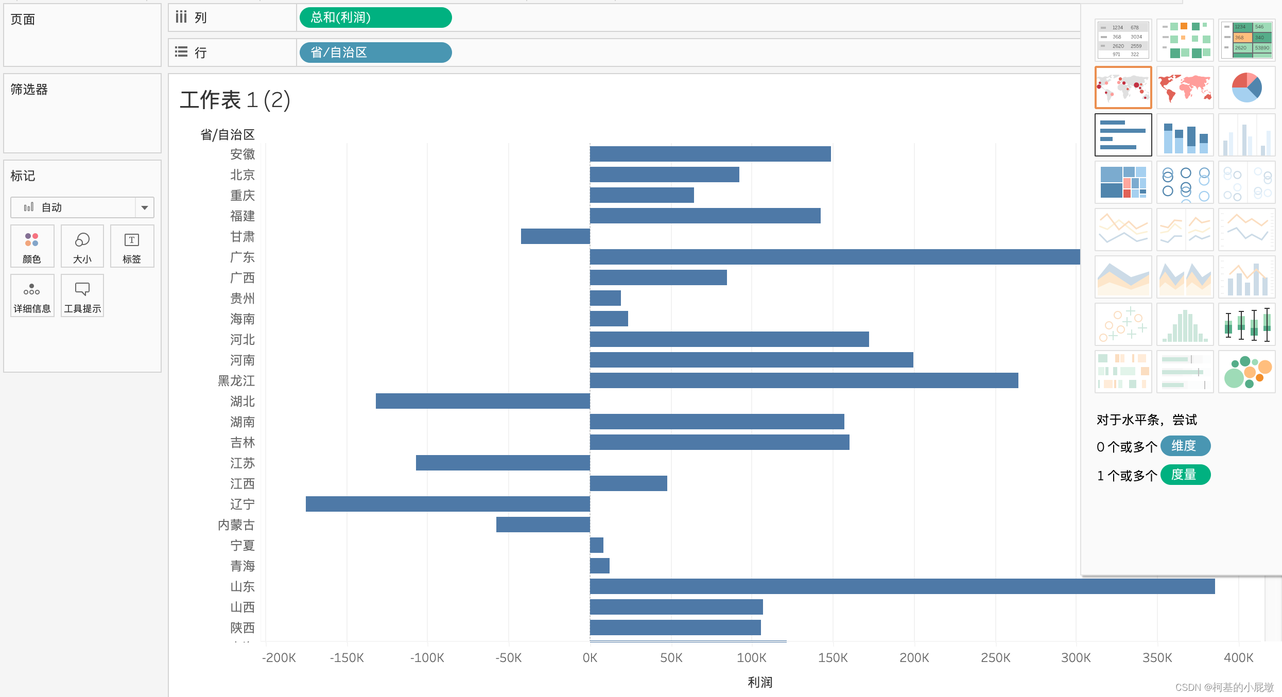Viewport: 1282px width, 697px height.
Task: Open the 工具提示 marks card
Action: coord(82,295)
